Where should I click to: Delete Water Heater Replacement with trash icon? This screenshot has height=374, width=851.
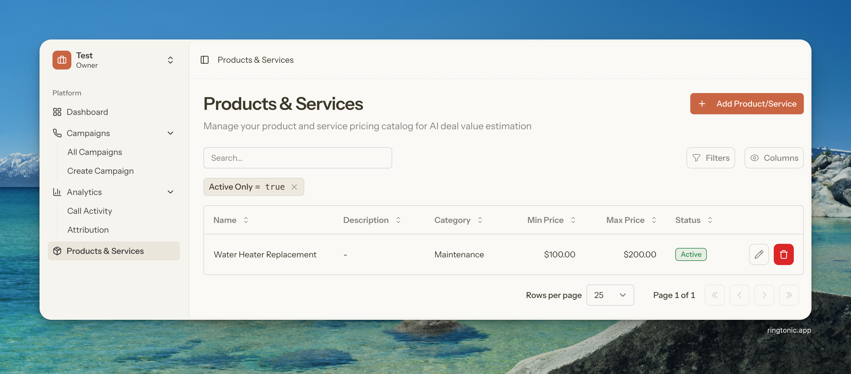click(x=783, y=254)
